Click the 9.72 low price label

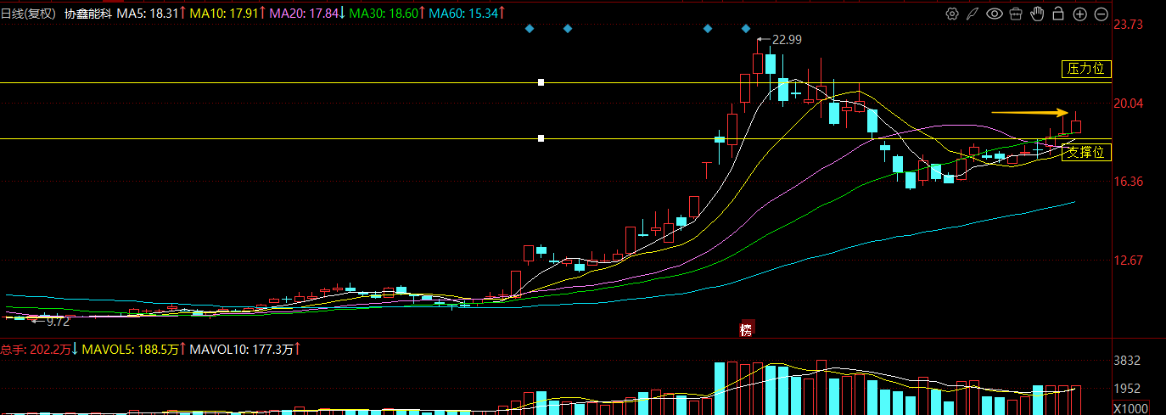point(58,322)
